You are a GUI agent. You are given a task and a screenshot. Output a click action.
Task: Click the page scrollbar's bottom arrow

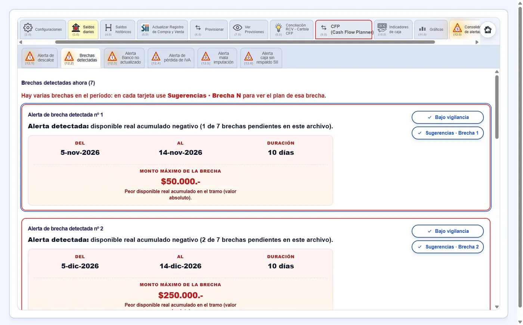[x=520, y=322]
